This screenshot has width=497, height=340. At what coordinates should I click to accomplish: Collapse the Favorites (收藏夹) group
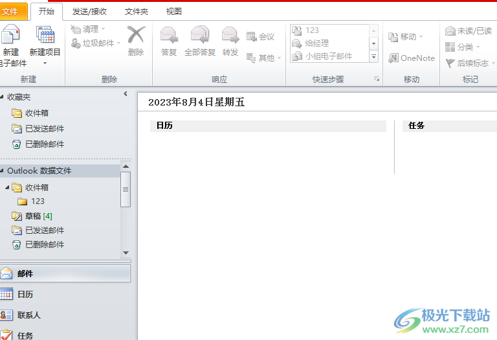pyautogui.click(x=1, y=96)
